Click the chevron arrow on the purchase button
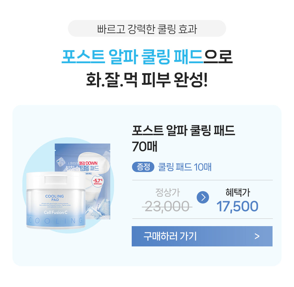Image resolution: width=294 pixels, height=287 pixels. click(257, 236)
